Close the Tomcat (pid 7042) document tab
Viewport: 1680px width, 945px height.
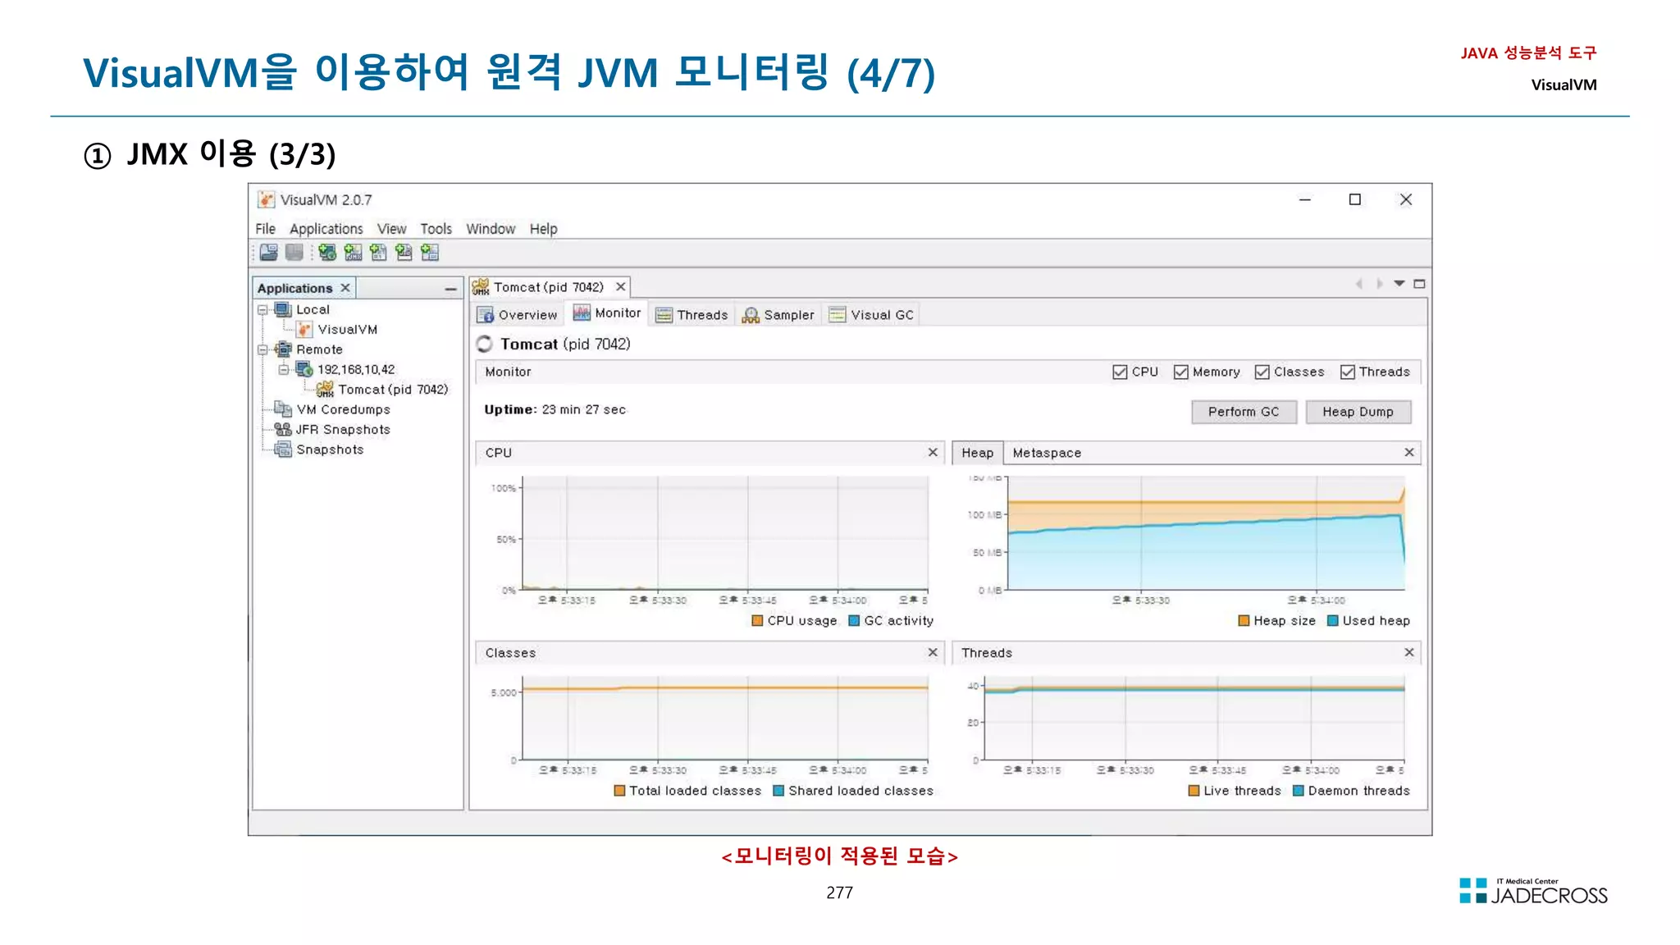(x=621, y=287)
